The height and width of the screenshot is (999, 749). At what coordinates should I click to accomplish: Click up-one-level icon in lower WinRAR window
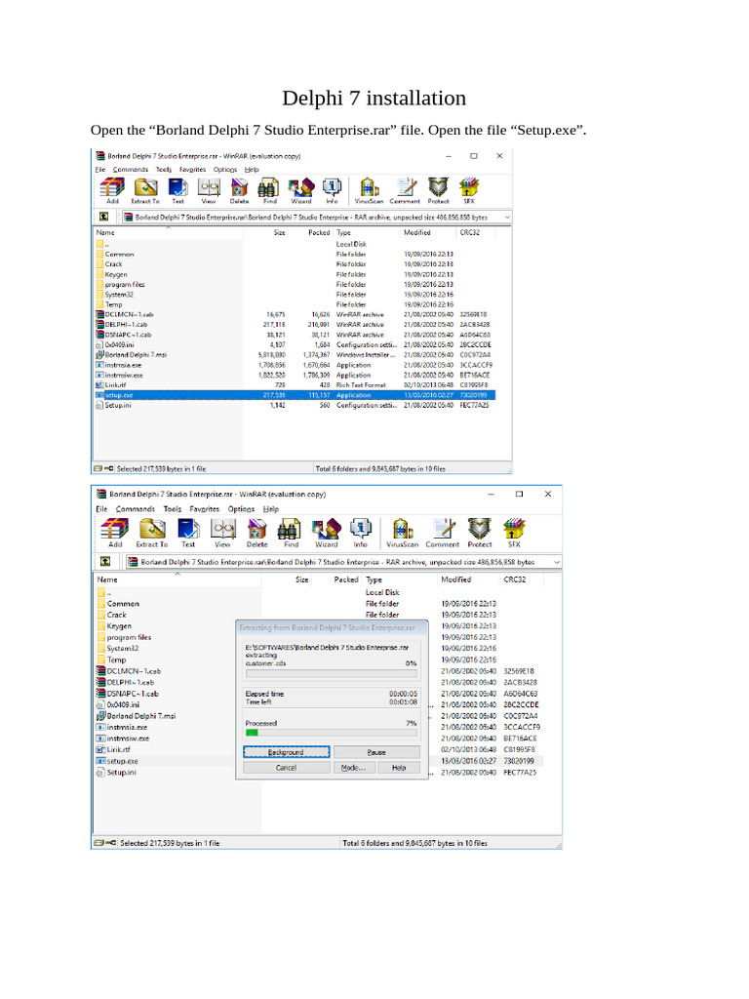105,561
